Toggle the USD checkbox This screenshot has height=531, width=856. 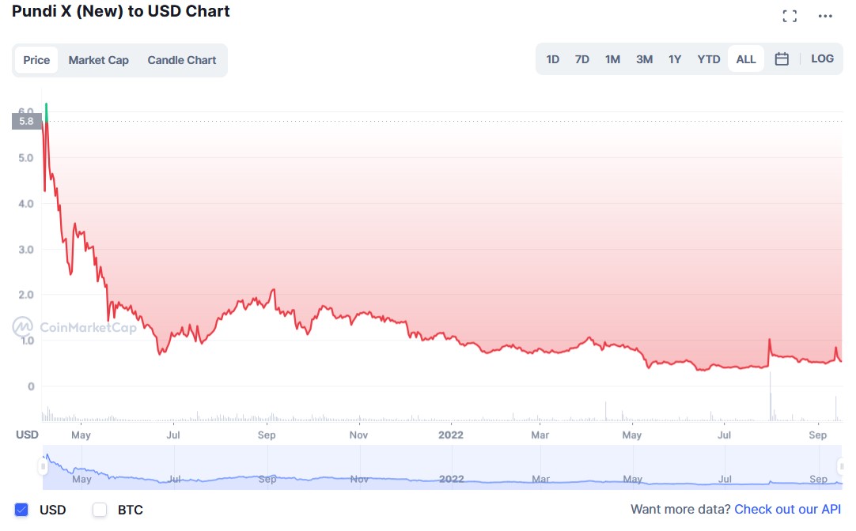(21, 510)
